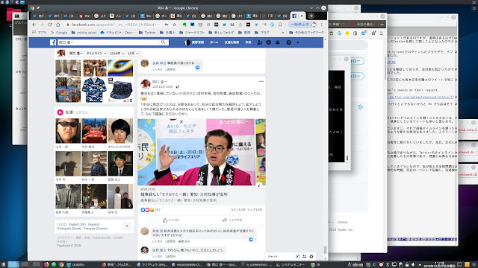
Task: Click the Firefox icon in taskbar
Action: tap(46, 265)
